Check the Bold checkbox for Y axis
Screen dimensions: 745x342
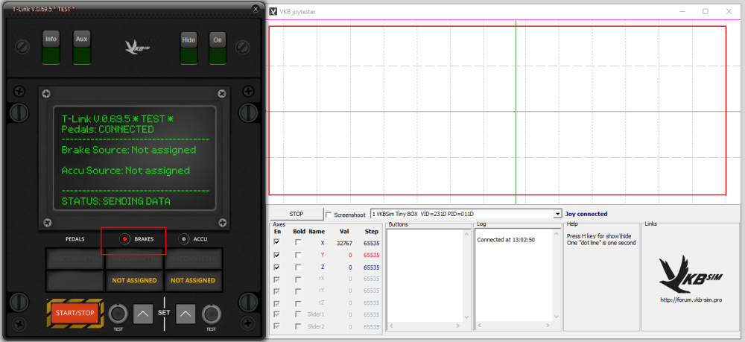coord(299,255)
